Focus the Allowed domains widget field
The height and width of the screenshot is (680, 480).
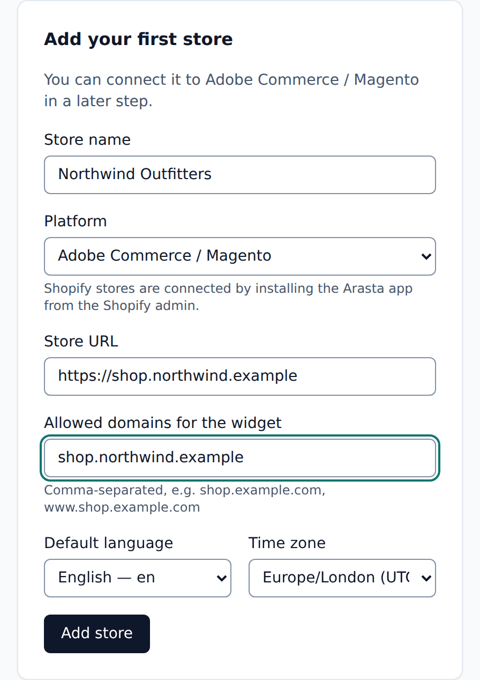coord(240,458)
